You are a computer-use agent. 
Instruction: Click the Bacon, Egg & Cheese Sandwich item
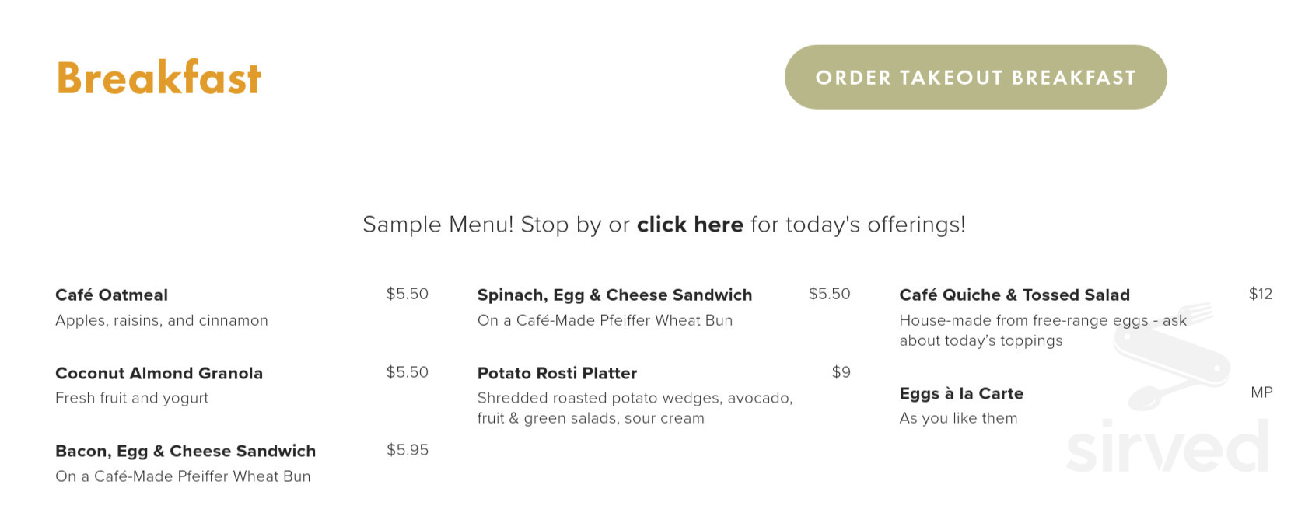(185, 451)
